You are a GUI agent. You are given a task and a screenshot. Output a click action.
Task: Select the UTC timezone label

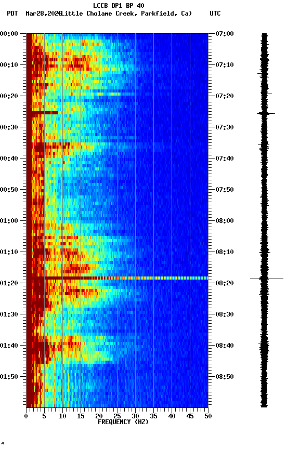pos(215,14)
